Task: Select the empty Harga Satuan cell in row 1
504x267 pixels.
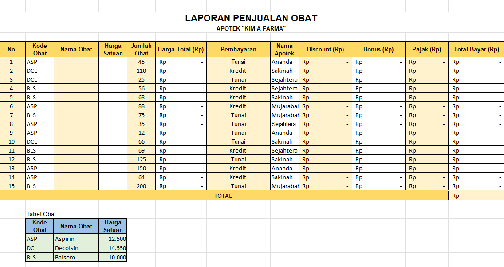Action: [x=113, y=62]
